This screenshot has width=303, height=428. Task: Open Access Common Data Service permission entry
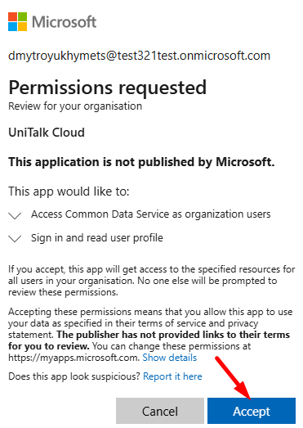click(x=151, y=214)
